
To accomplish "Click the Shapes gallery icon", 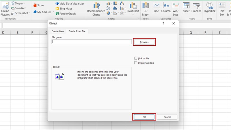I will (12, 3).
